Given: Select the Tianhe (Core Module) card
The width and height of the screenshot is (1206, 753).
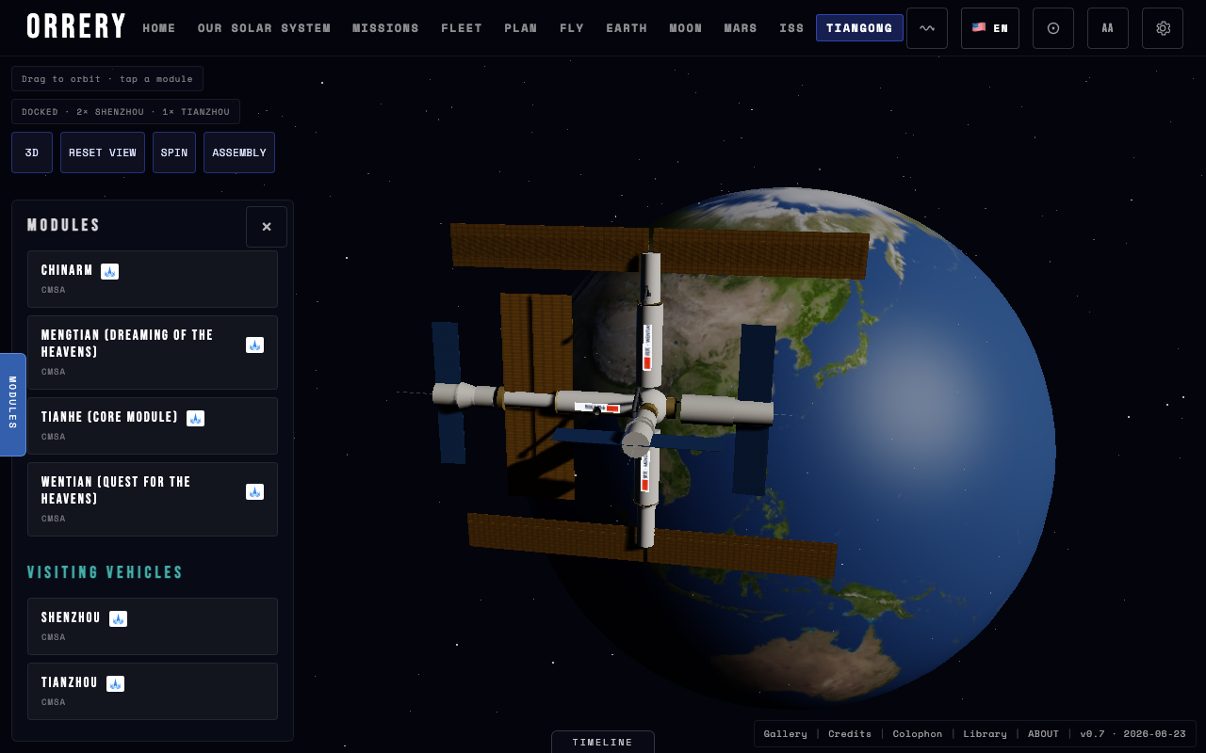Looking at the screenshot, I should tap(153, 425).
